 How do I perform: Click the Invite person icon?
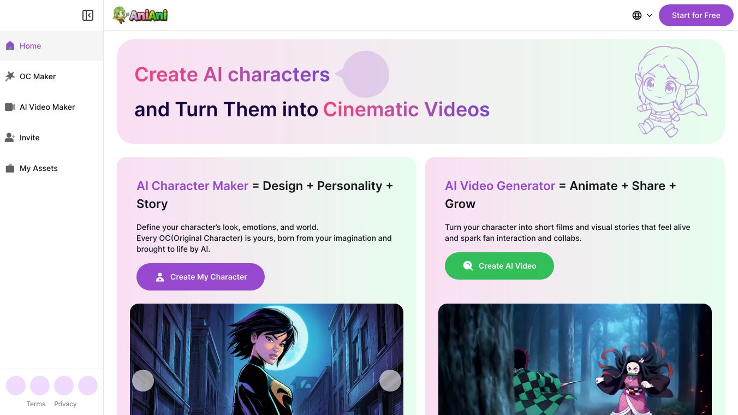click(10, 138)
